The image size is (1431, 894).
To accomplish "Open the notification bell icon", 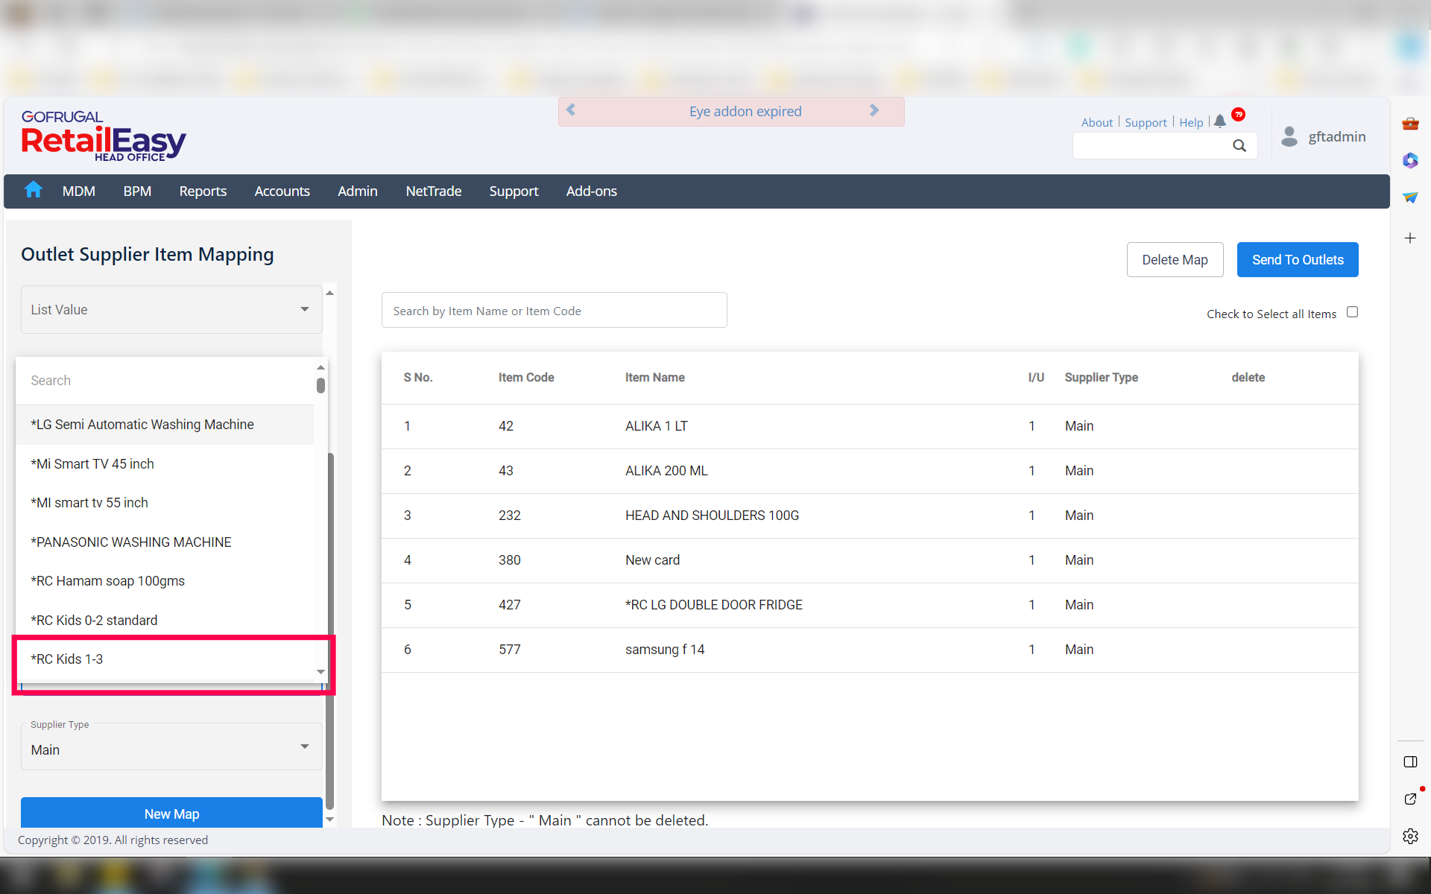I will (x=1219, y=121).
